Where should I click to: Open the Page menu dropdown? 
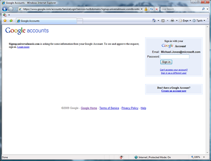point(184,21)
